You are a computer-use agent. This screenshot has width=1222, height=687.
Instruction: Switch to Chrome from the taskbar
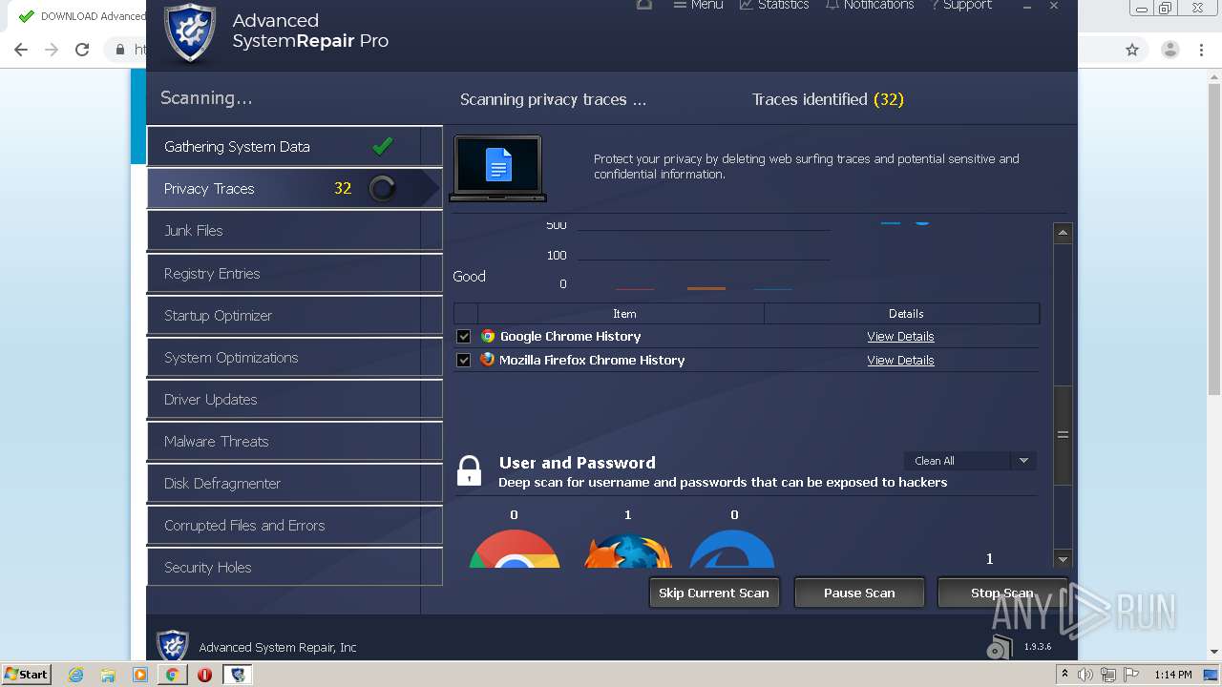click(x=172, y=675)
